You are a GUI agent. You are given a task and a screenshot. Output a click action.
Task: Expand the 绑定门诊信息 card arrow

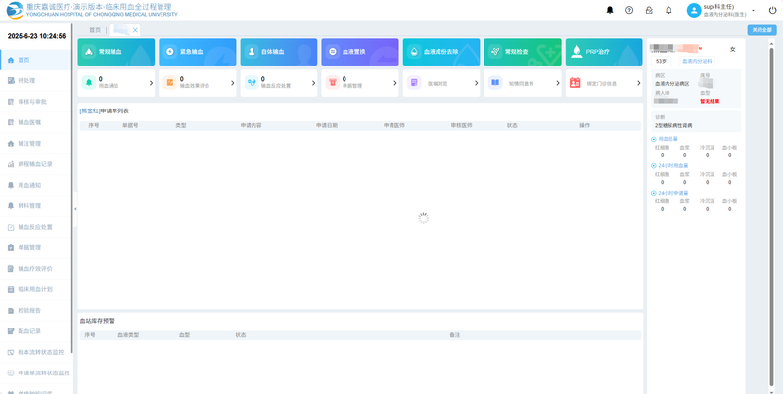[639, 83]
